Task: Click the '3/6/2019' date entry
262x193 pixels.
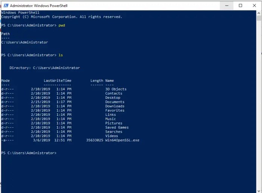Action: (x=42, y=140)
